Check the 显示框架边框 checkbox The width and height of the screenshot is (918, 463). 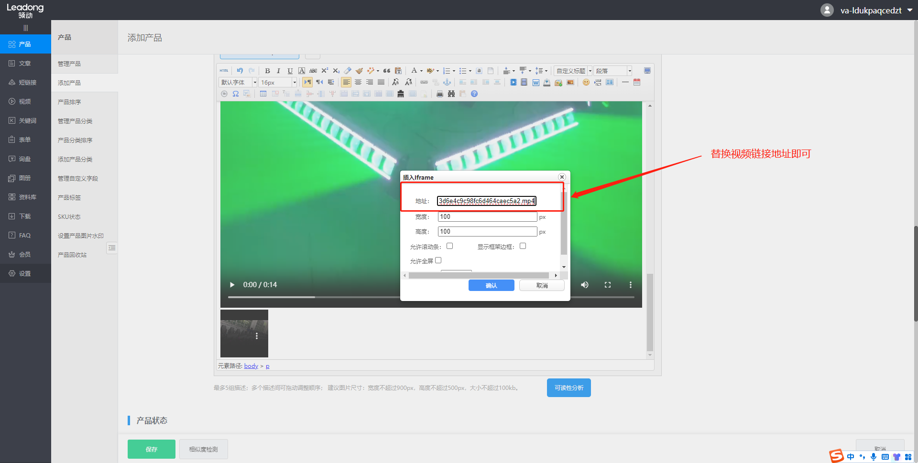click(523, 246)
